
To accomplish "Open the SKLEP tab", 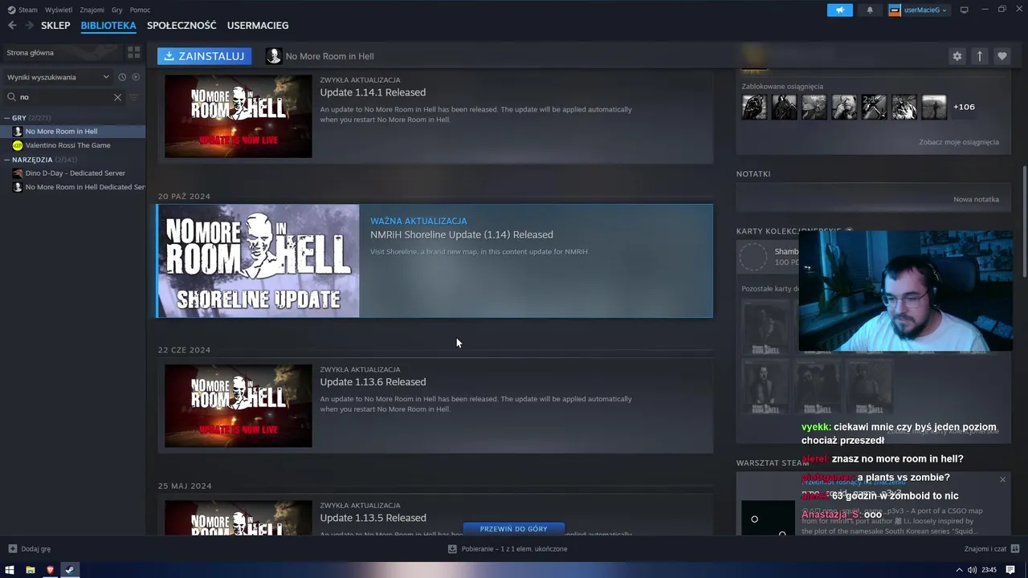I will pos(55,26).
